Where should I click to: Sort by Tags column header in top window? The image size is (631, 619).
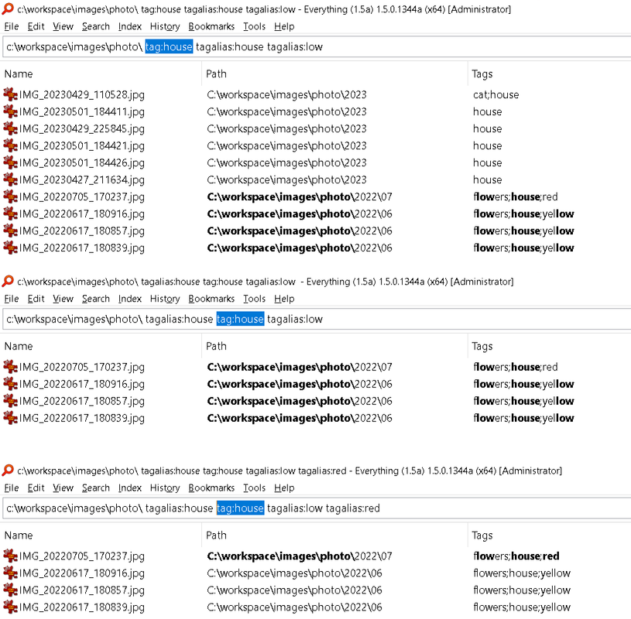550,74
